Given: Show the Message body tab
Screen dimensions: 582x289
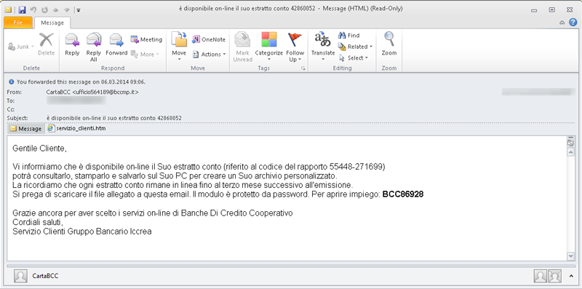Looking at the screenshot, I should [25, 129].
